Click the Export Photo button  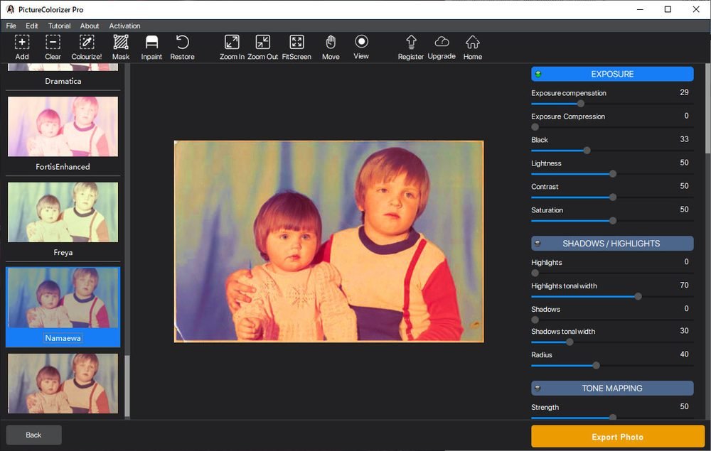coord(617,437)
